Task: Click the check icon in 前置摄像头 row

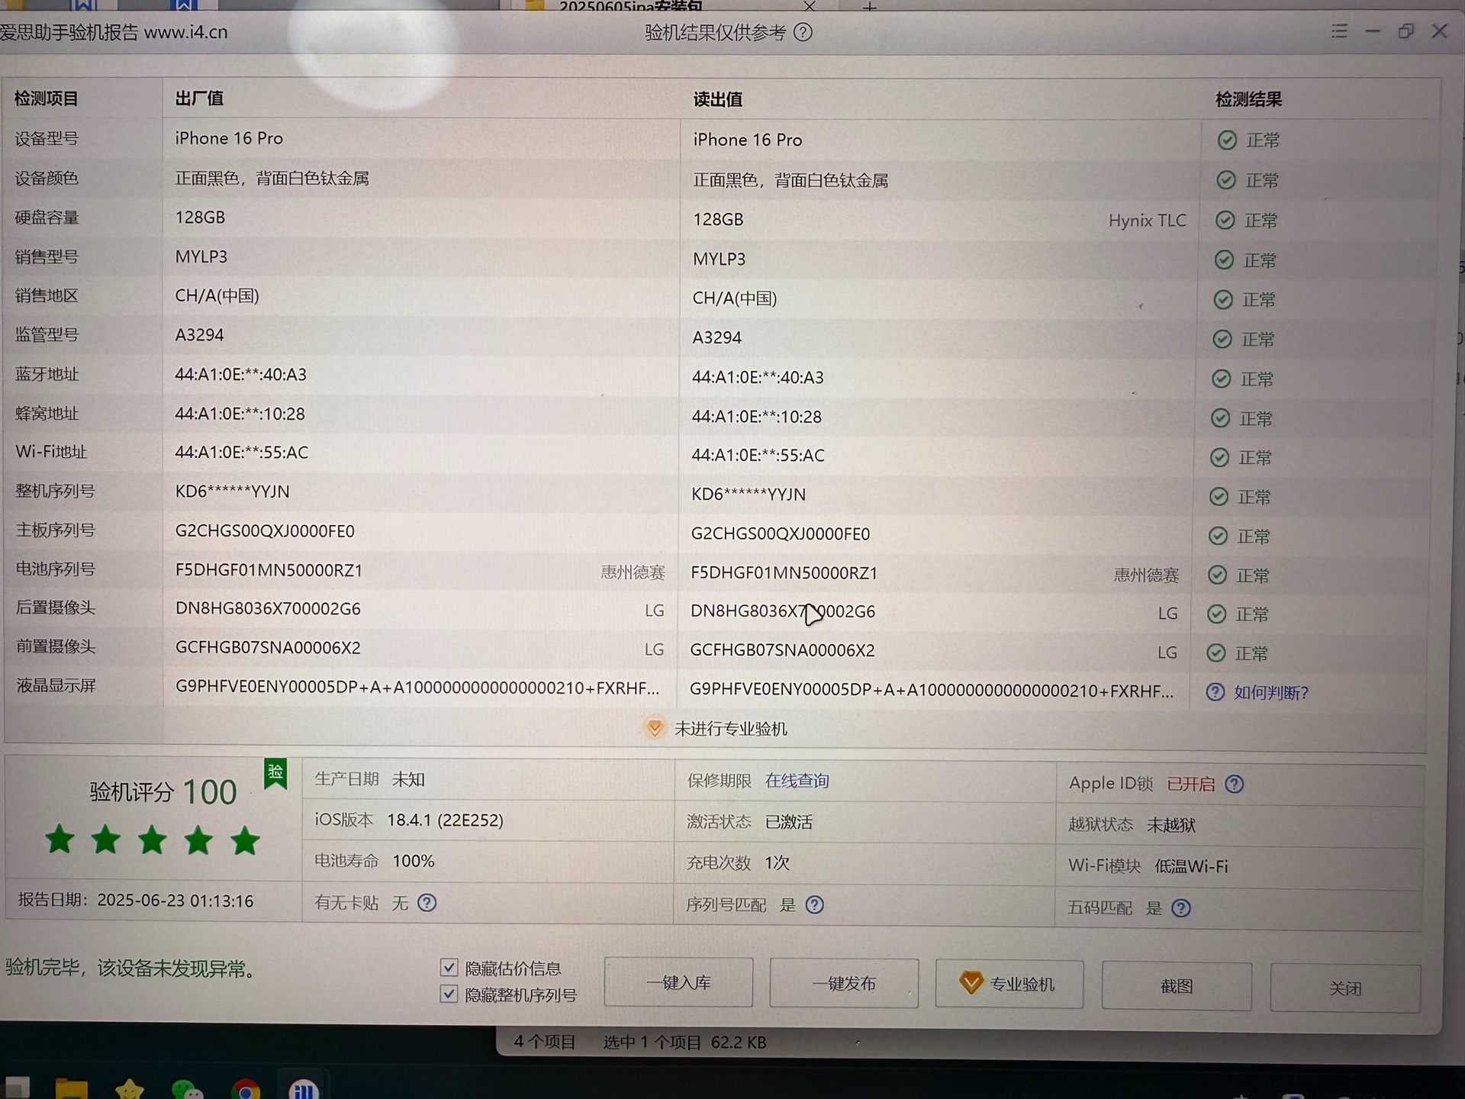Action: pyautogui.click(x=1217, y=653)
